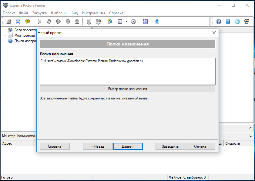Image resolution: width=255 pixels, height=181 pixels.
Task: Click the two people friends icon
Action: [x=247, y=22]
